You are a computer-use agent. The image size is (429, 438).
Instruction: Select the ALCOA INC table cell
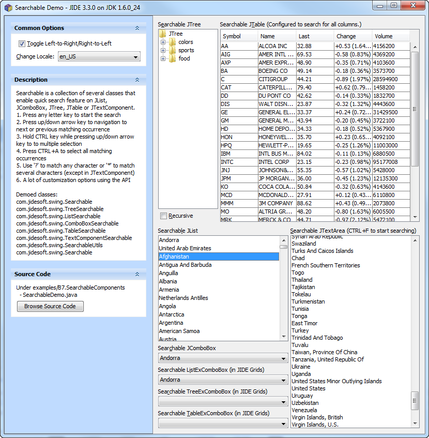tap(277, 46)
